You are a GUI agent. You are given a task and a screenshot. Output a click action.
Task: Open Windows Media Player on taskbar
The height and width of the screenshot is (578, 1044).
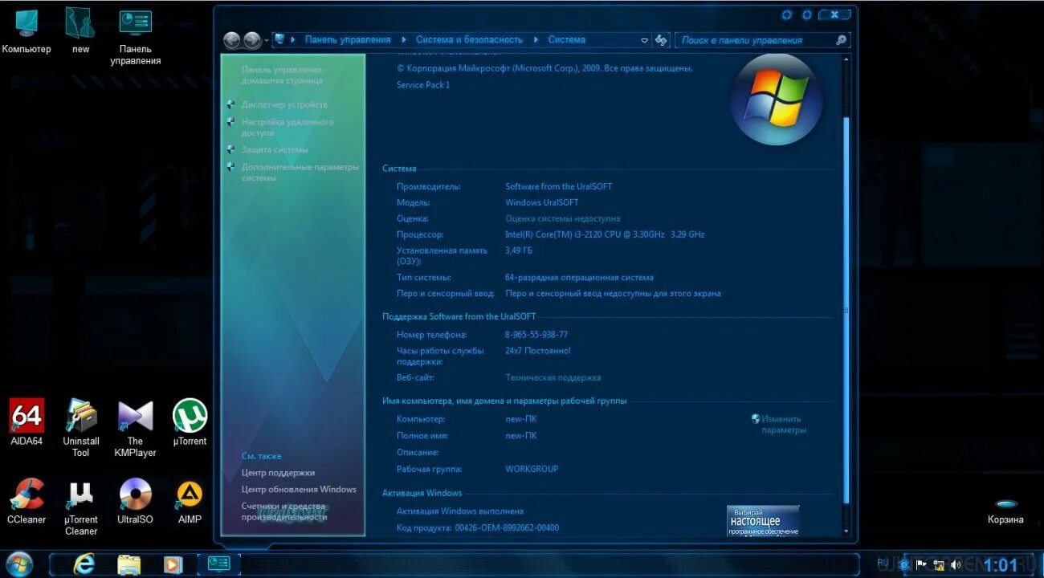click(173, 564)
